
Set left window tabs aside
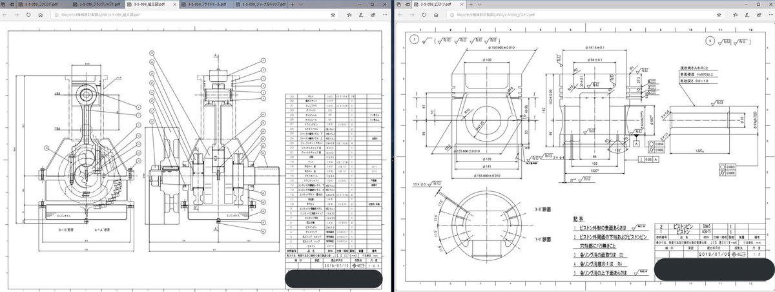(x=12, y=5)
